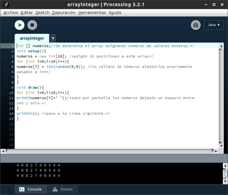This screenshot has height=195, width=228.
Task: Click the word draw on line 9
Action: tap(33, 87)
